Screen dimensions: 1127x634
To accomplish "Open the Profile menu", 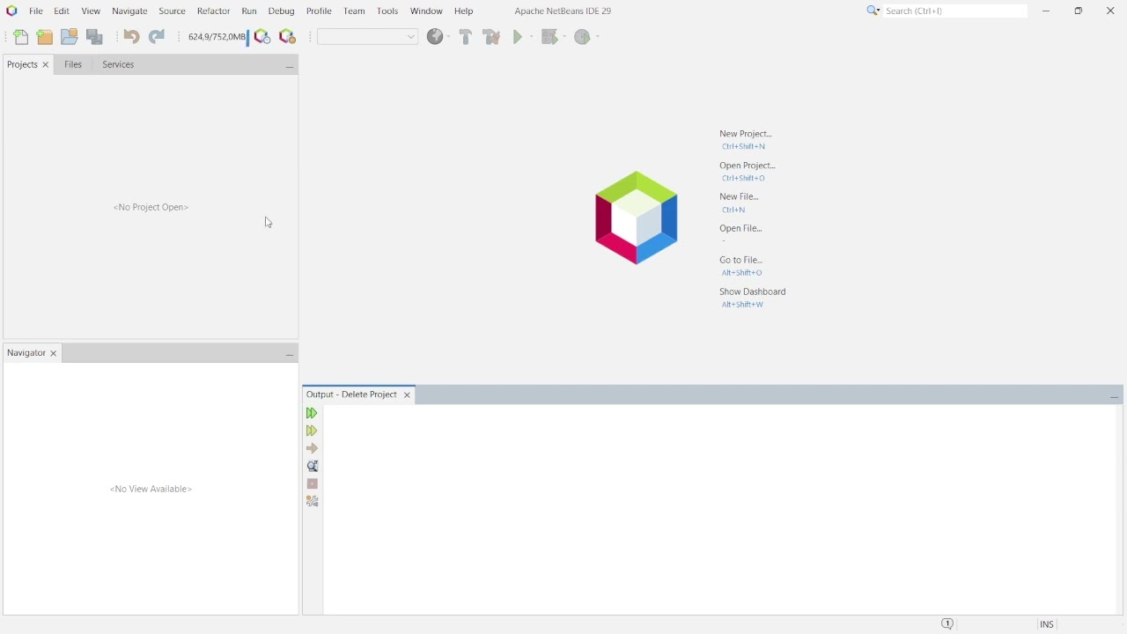I will tap(320, 11).
